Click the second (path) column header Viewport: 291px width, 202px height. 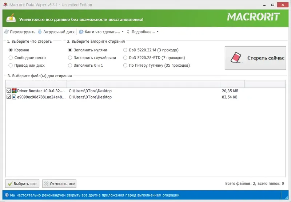143,84
